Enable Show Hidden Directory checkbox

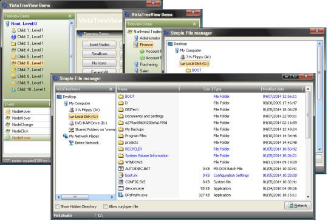click(x=58, y=206)
